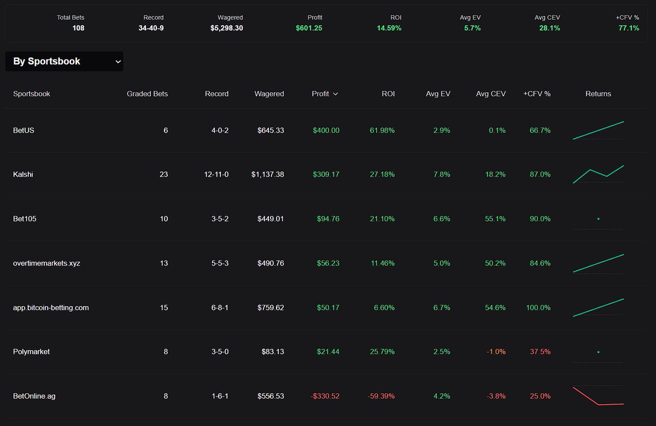Click the Bet105 profit value $94.76
This screenshot has width=656, height=426.
[328, 219]
